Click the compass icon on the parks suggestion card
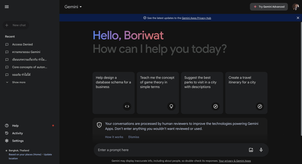This screenshot has width=302, height=164. (216, 106)
